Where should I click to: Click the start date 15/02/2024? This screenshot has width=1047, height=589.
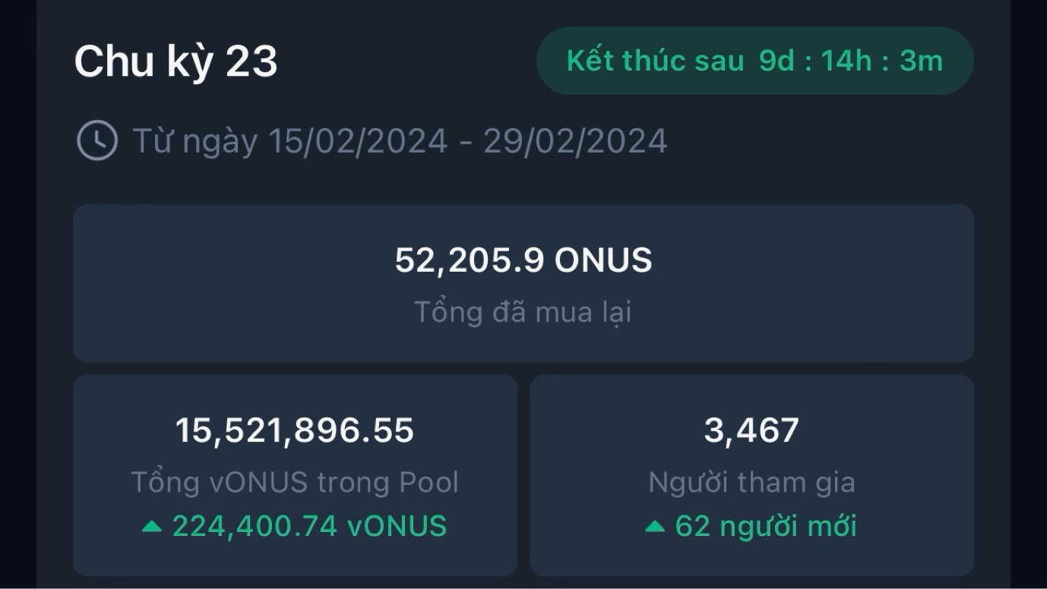[x=358, y=141]
